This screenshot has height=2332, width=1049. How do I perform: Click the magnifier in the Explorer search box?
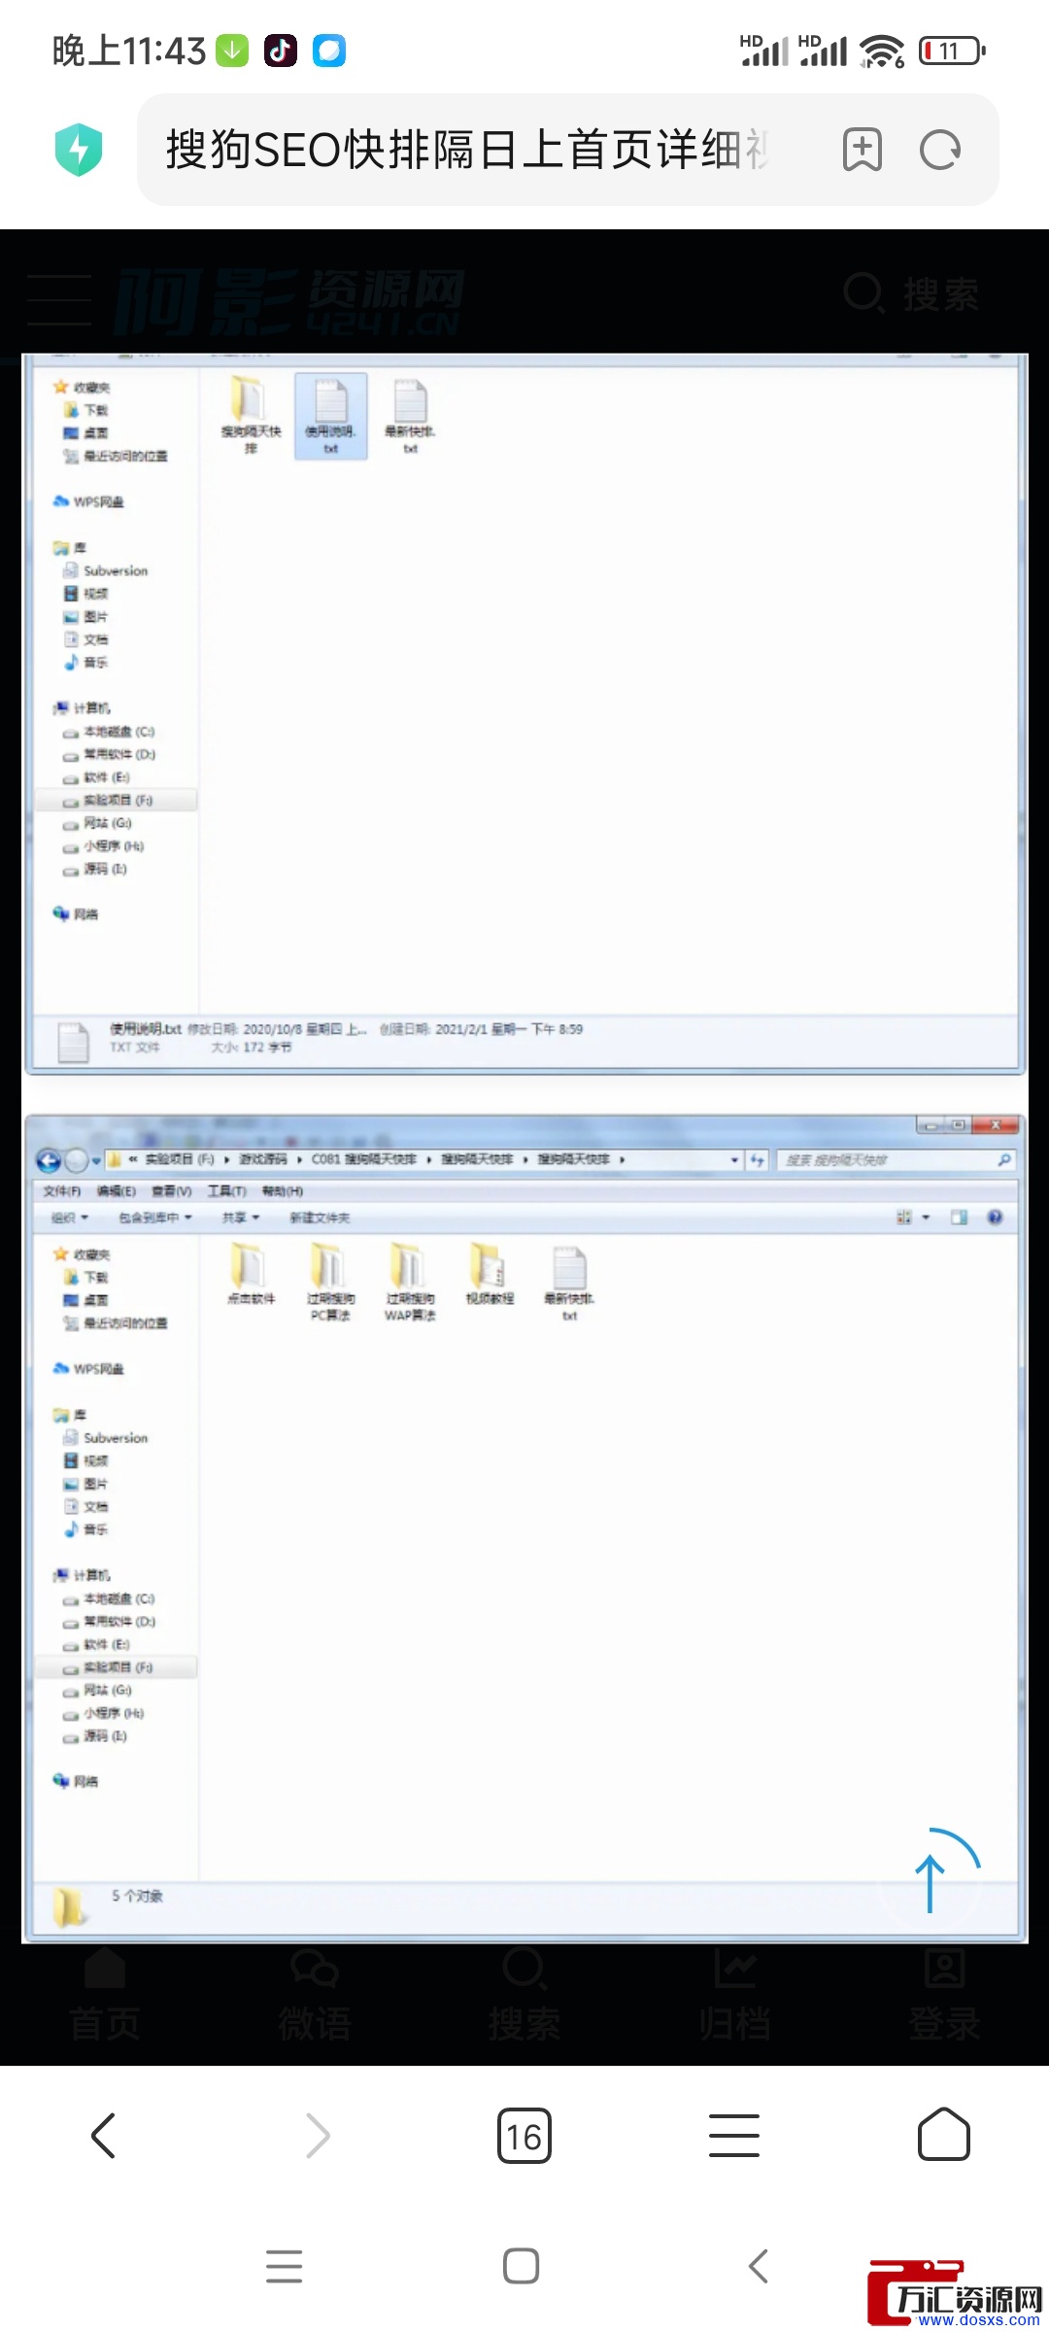1004,1160
